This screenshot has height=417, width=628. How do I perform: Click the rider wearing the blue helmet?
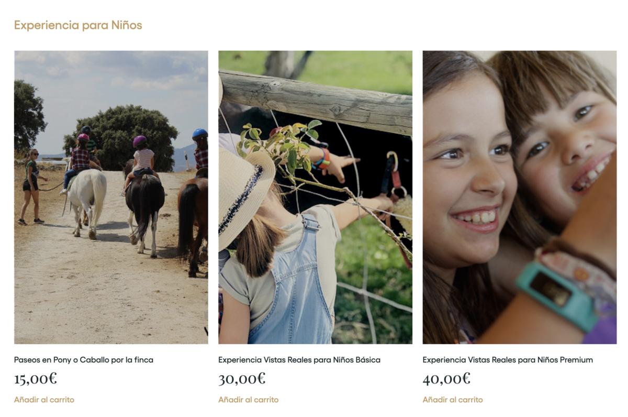(x=201, y=152)
